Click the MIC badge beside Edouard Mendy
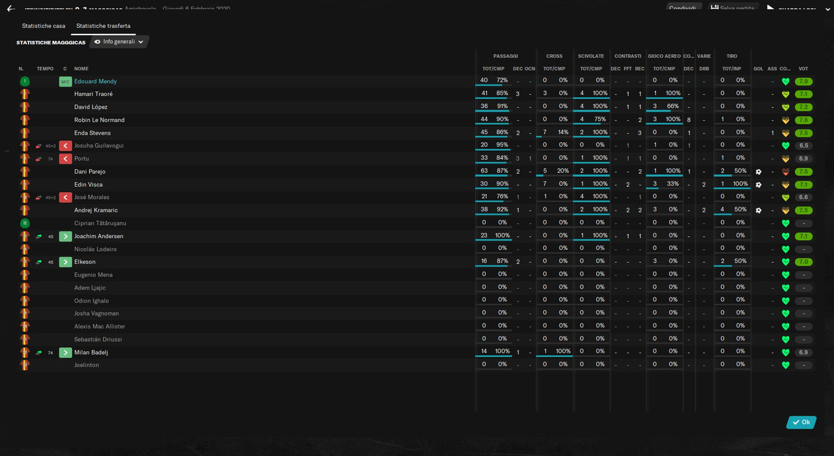The image size is (834, 456). coord(65,81)
